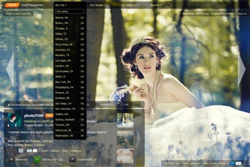Click the Bristol serving-city link
Screen dimensions: 250x167
28,145
